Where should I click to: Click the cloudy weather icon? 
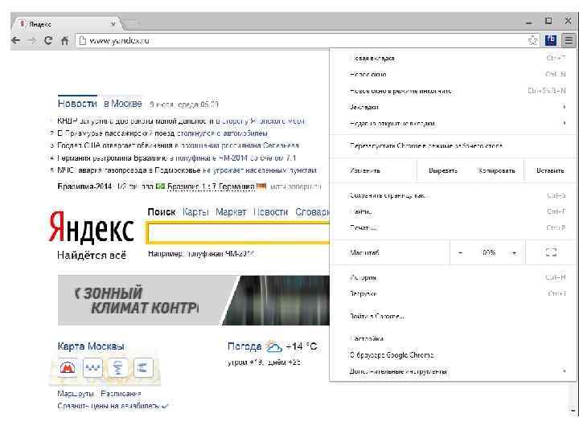(273, 346)
